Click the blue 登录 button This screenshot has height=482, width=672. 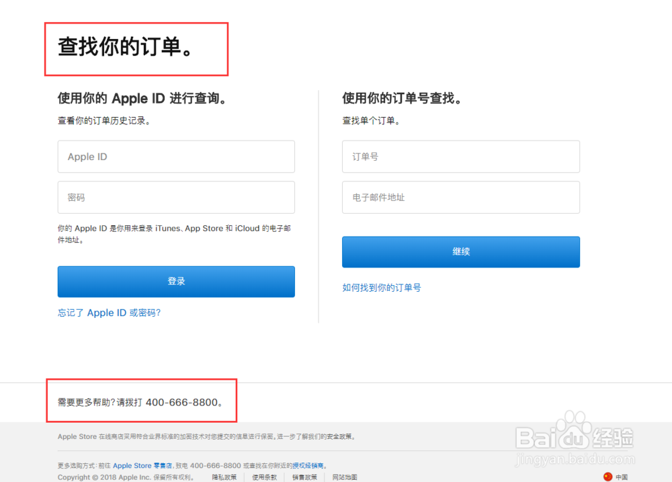(176, 281)
